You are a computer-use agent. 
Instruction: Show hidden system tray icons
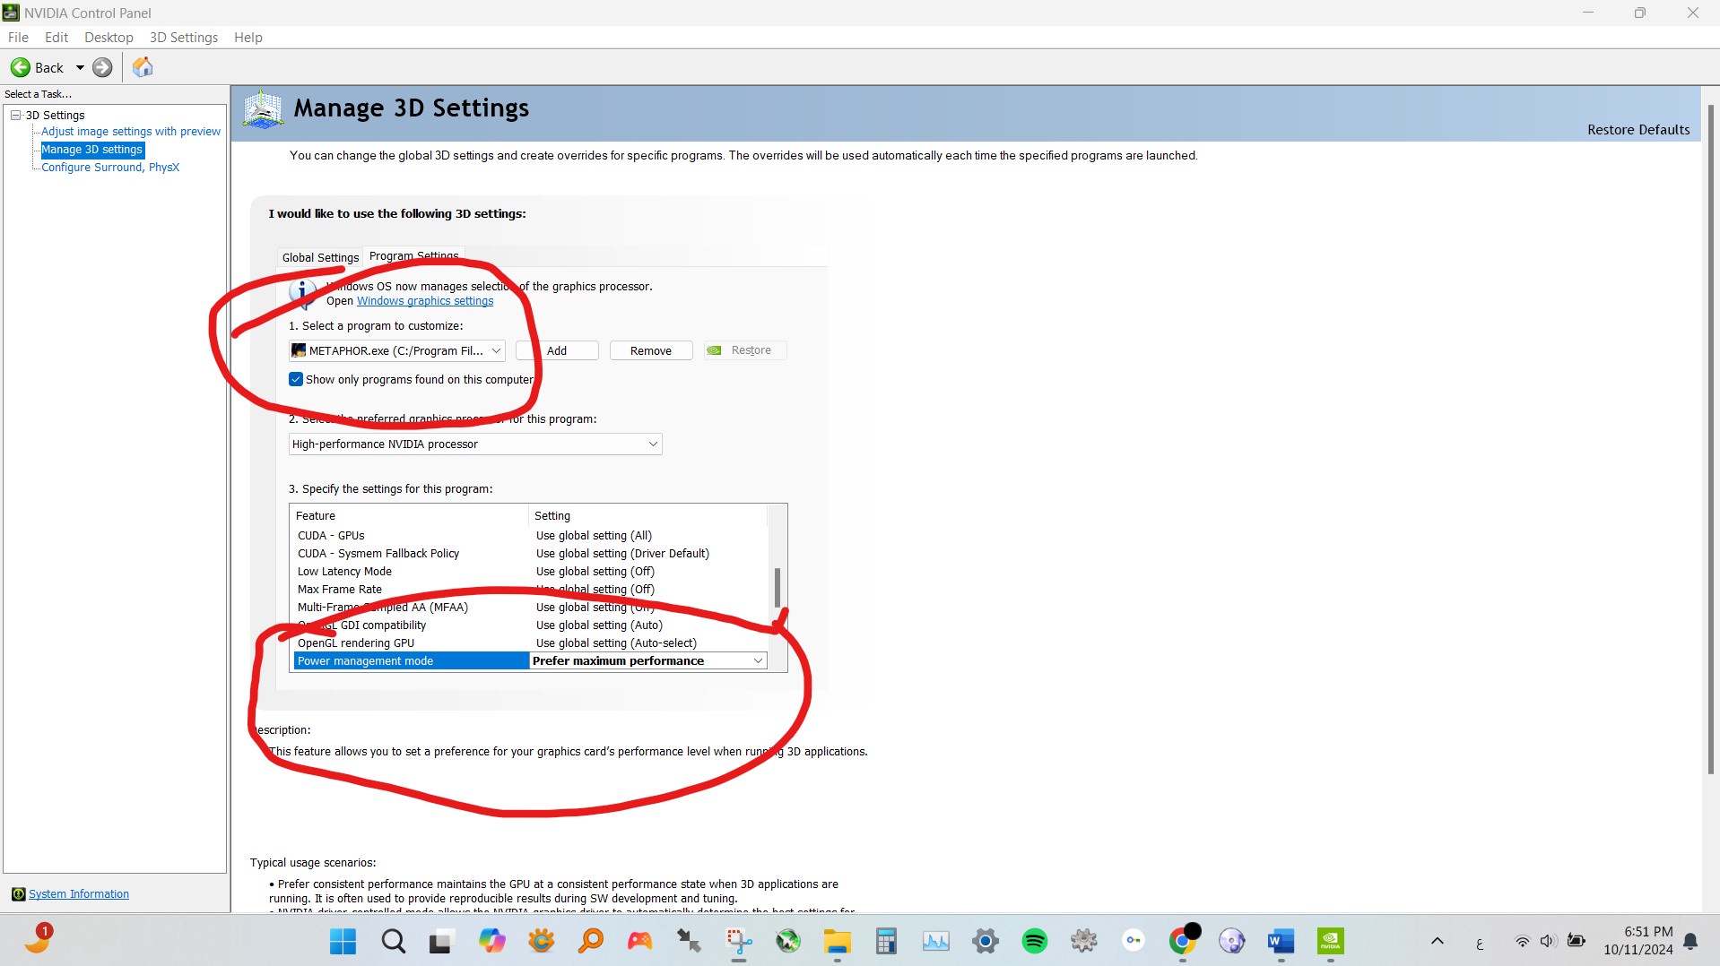click(x=1437, y=942)
